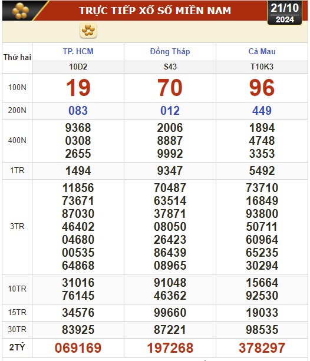This screenshot has height=361, width=310.
Task: Select number 1894 in Cà Mau
Action: pyautogui.click(x=262, y=128)
